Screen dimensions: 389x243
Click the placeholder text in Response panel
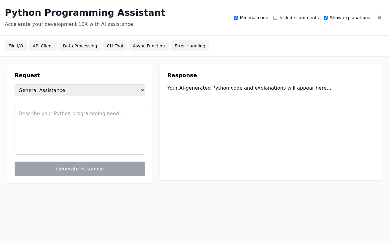(249, 88)
